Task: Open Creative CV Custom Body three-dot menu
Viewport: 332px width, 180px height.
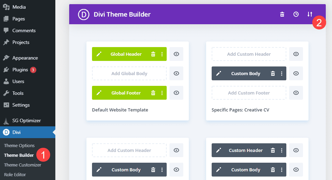Action: pos(282,73)
